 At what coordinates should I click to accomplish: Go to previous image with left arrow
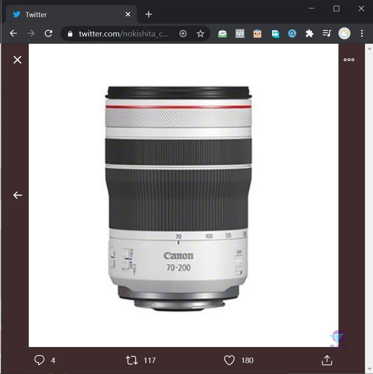pos(18,195)
